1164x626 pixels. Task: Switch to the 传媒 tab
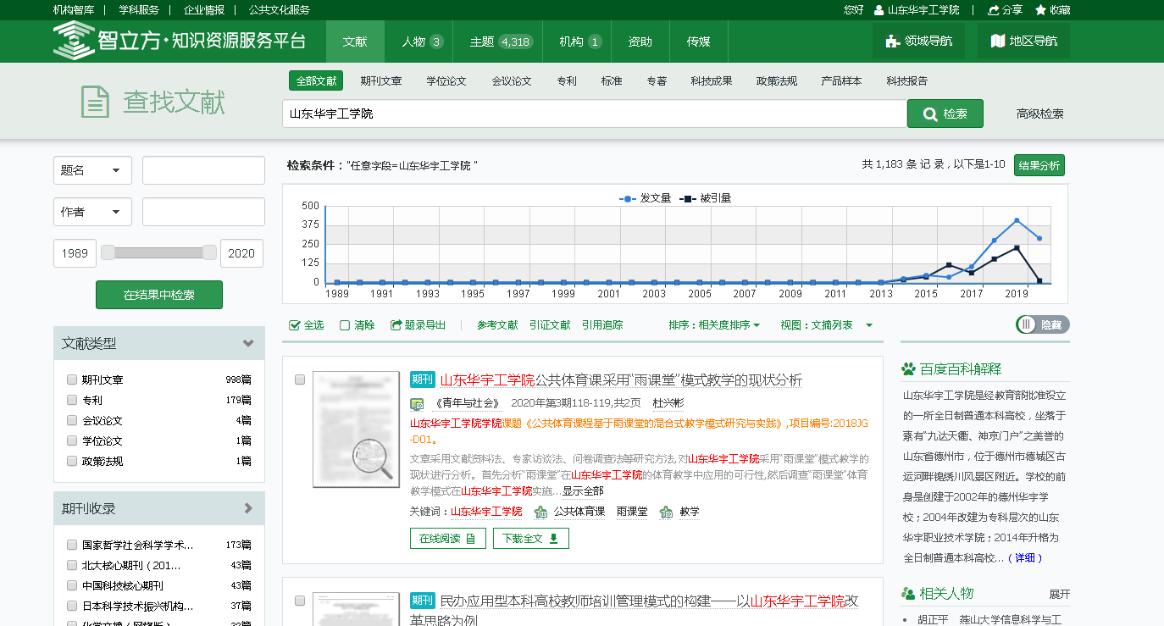[699, 42]
